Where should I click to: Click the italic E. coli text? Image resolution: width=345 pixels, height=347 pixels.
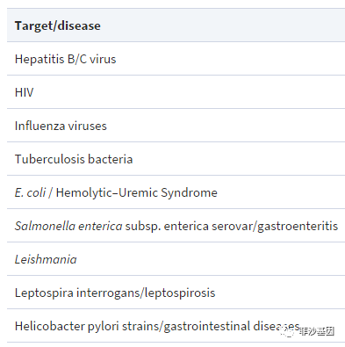pos(31,192)
